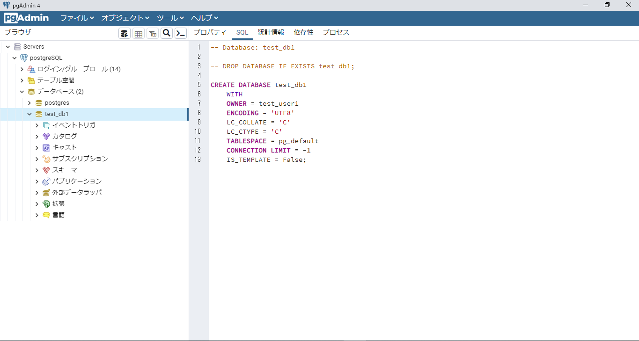
Task: Click the イベントトリガ icon
Action: click(46, 125)
